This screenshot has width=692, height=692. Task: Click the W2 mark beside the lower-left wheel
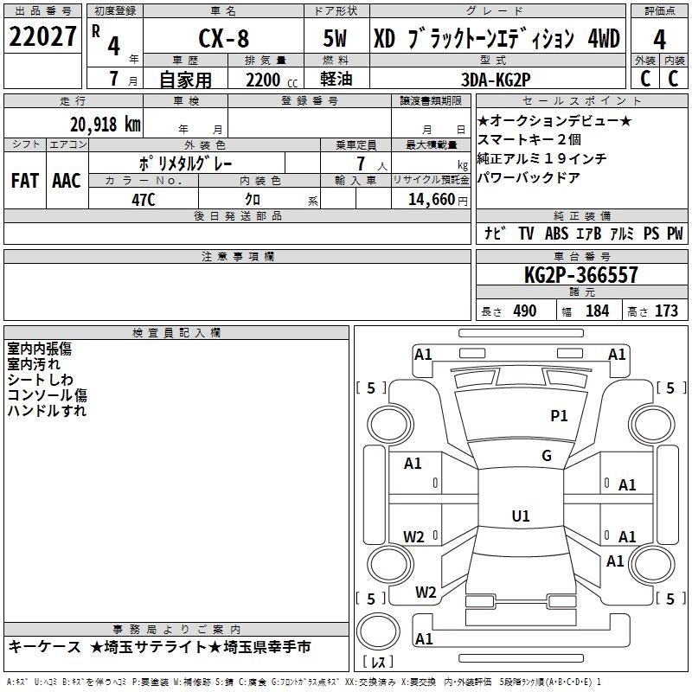pos(426,593)
